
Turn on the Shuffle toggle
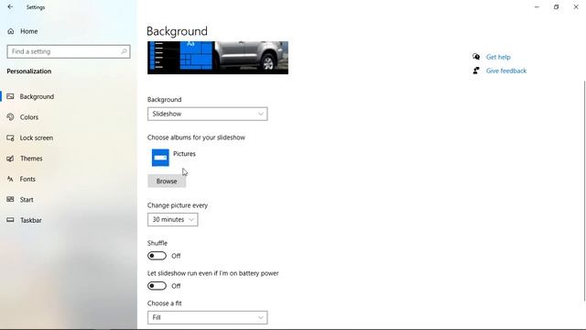click(x=157, y=256)
